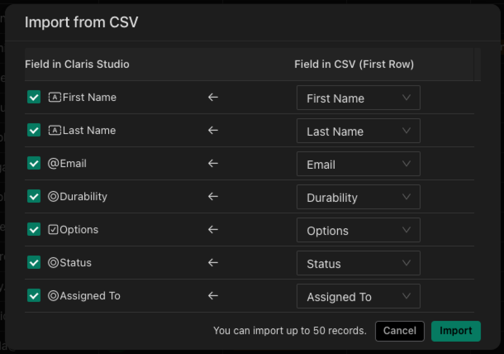Uncheck the Last Name field checkbox
Viewport: 504px width, 354px height.
(x=34, y=130)
